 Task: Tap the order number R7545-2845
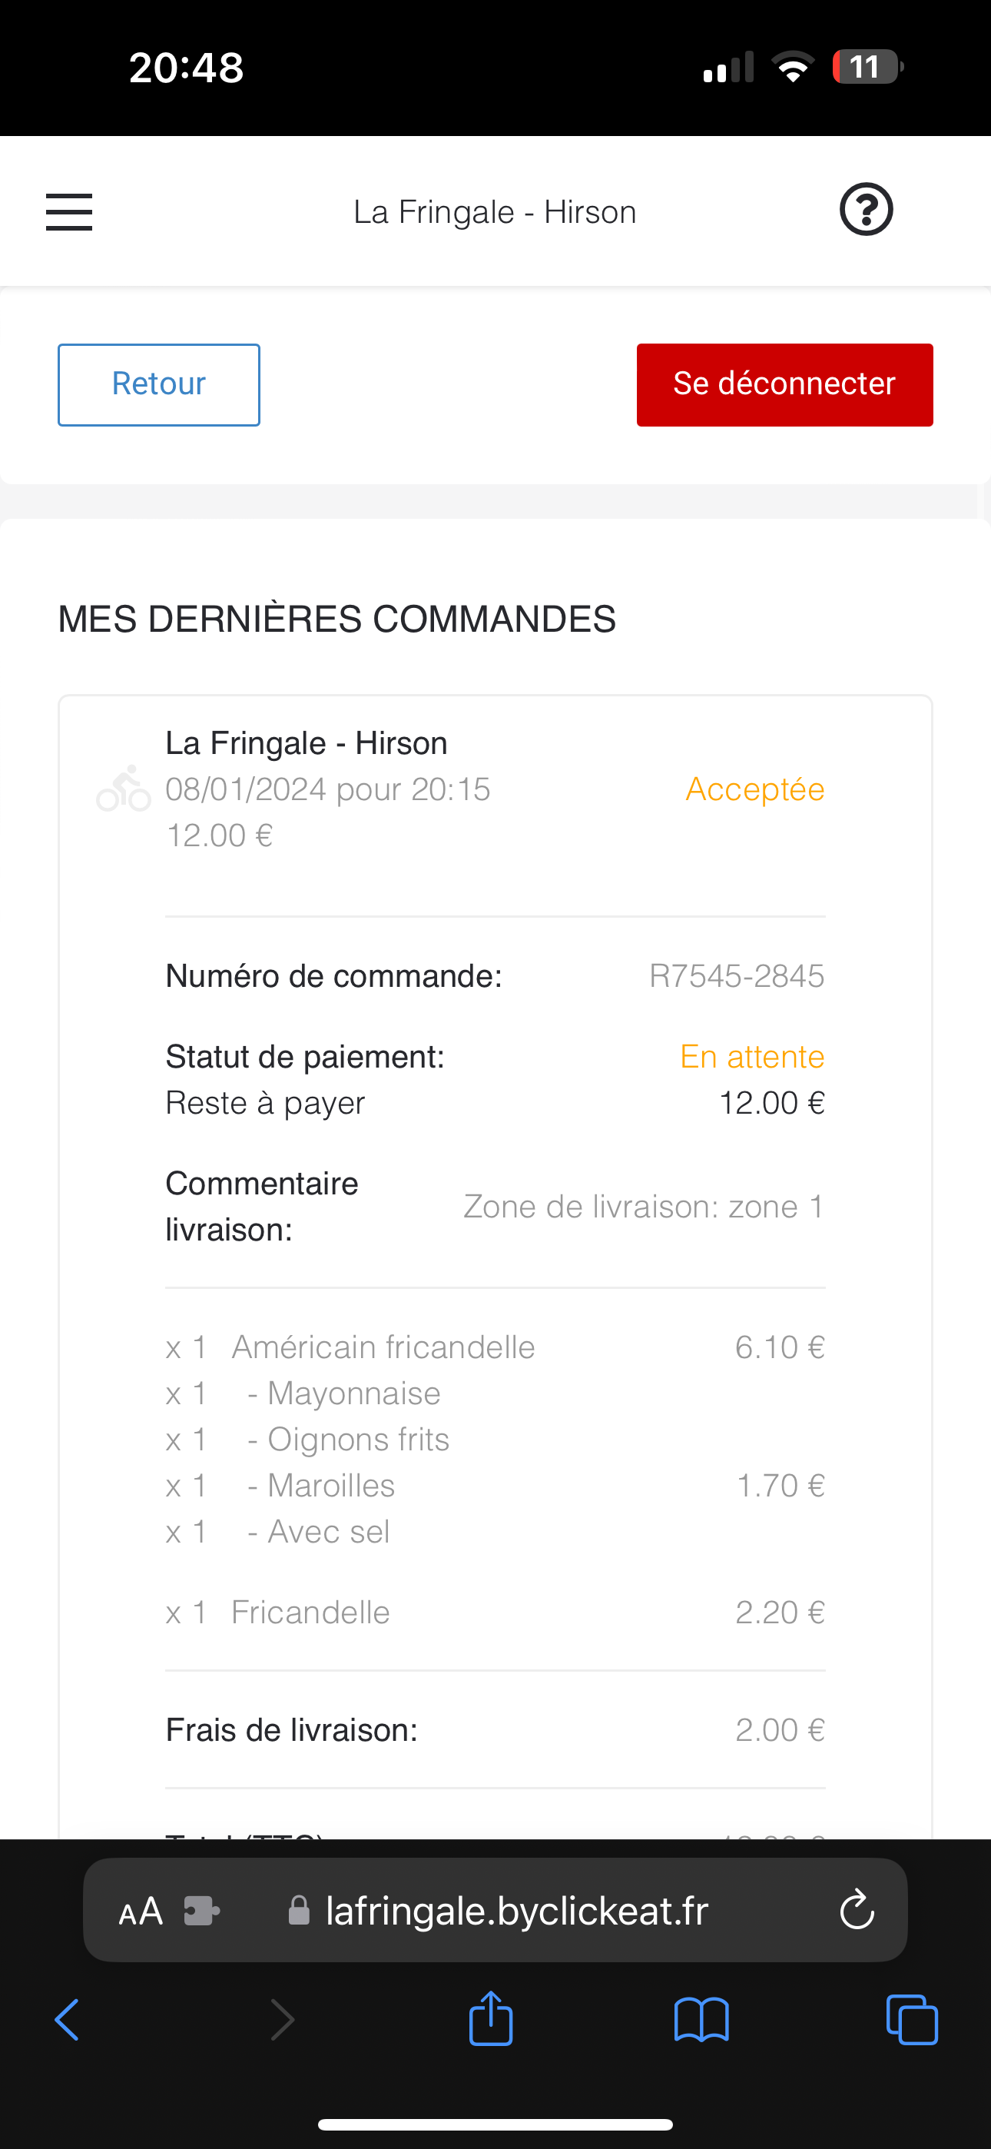coord(737,976)
